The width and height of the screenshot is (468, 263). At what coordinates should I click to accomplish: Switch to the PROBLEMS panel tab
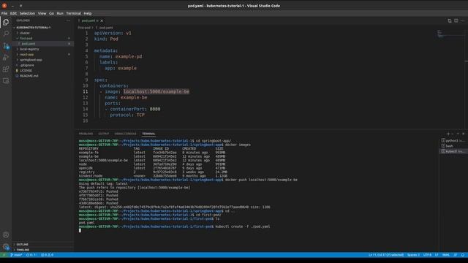click(x=86, y=134)
